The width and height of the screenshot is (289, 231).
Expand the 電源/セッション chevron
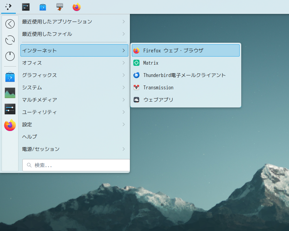pyautogui.click(x=124, y=149)
